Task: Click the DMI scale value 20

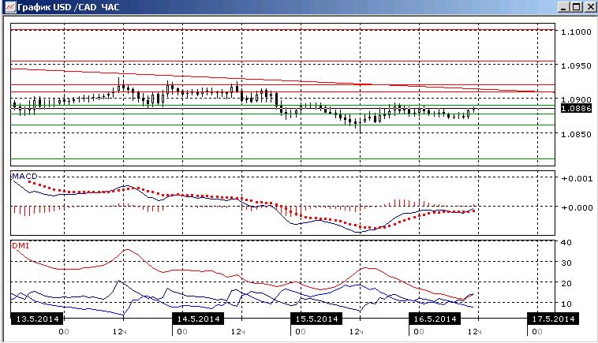Action: [566, 284]
